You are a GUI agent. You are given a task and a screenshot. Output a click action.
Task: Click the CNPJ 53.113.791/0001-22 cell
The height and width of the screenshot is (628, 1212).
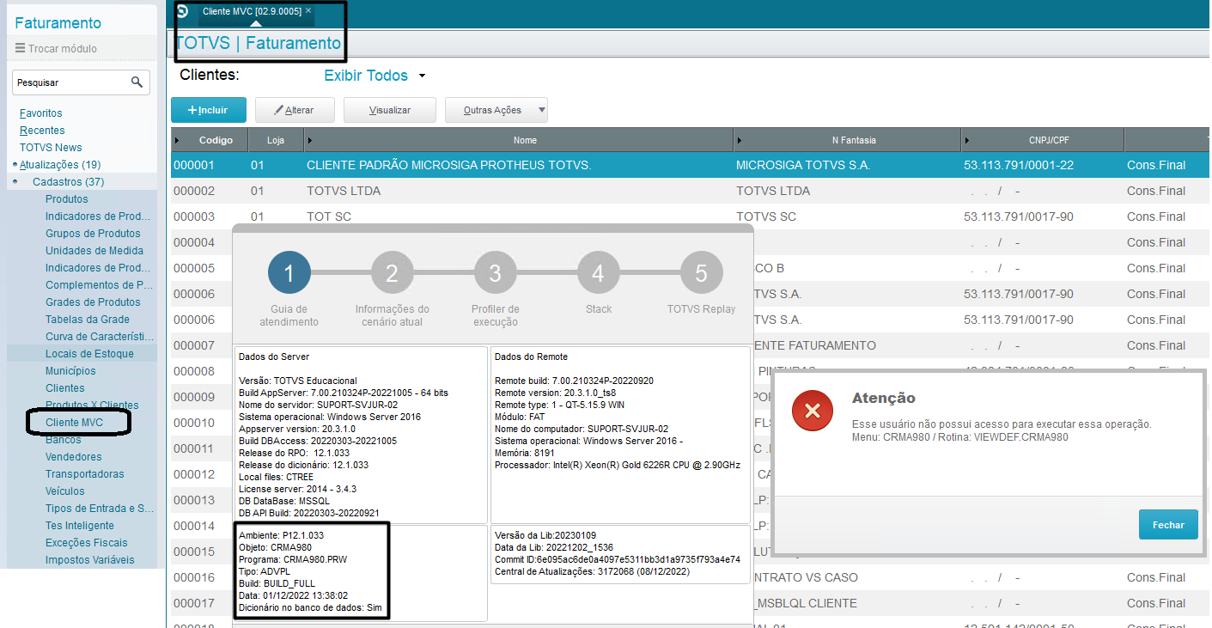pos(1019,165)
